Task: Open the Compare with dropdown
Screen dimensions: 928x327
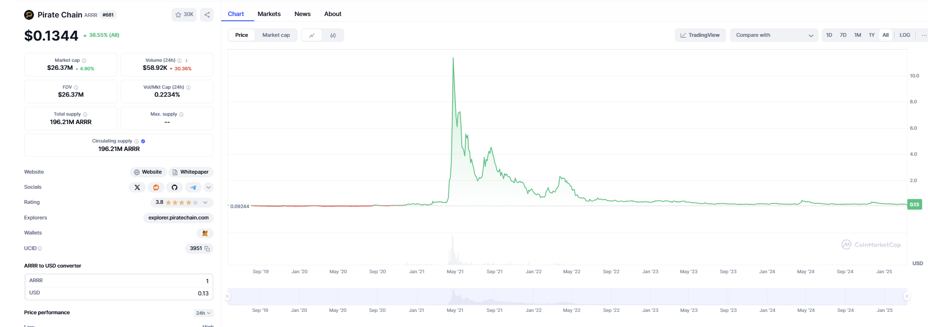Action: coord(774,35)
